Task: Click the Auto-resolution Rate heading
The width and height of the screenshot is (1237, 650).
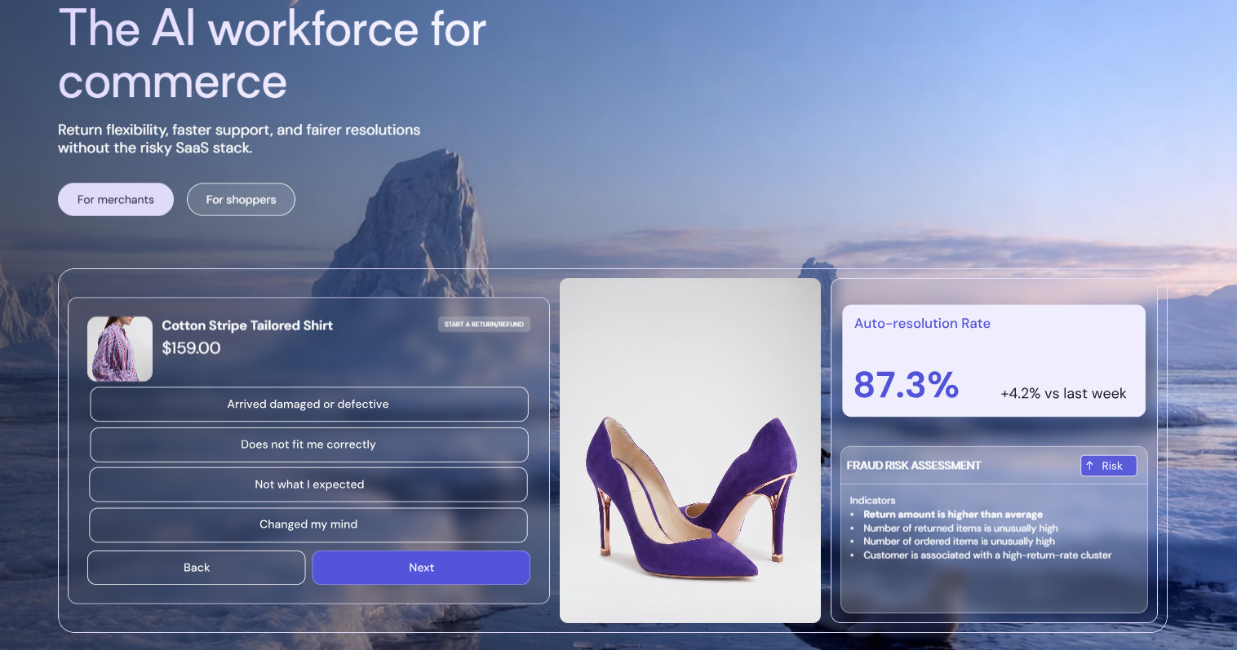Action: tap(922, 323)
